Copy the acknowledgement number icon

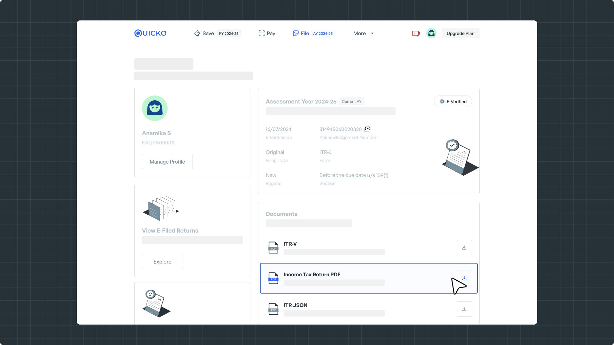tap(367, 129)
